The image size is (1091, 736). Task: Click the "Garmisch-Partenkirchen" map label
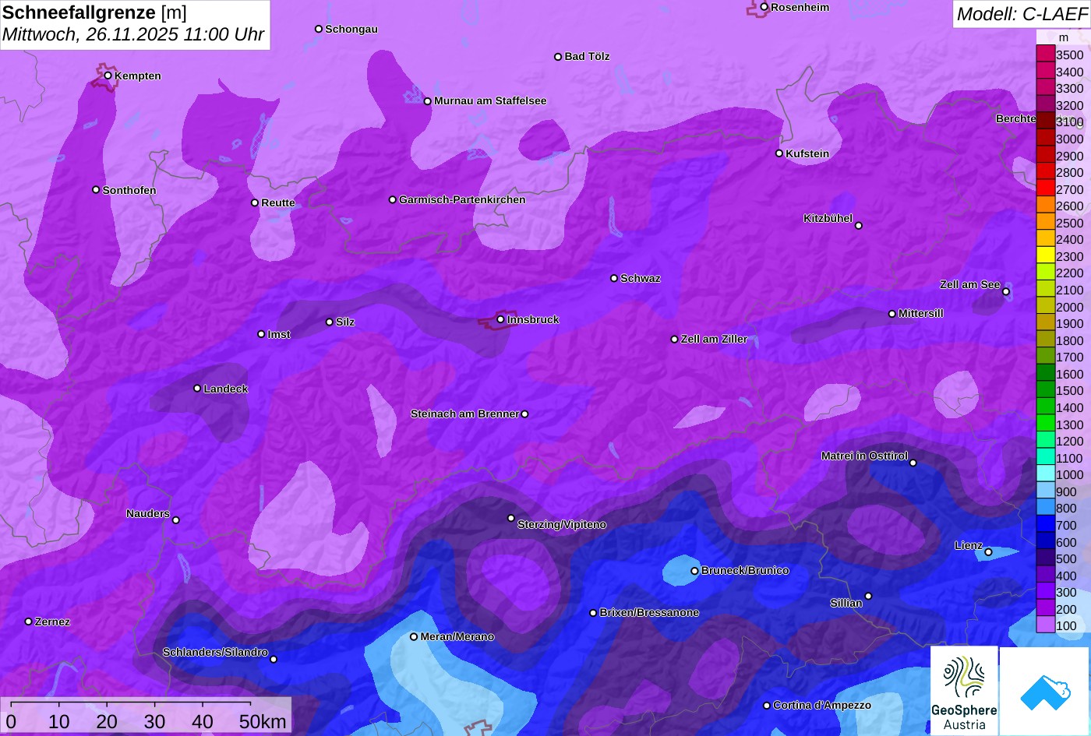pos(462,199)
